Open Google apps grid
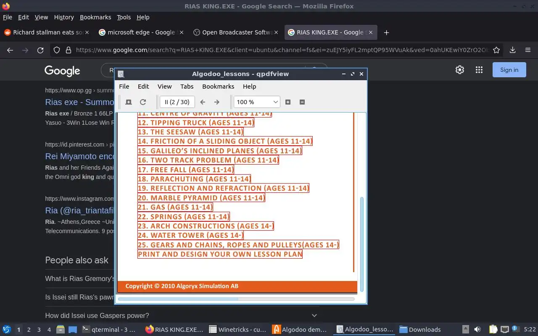 coord(479,70)
